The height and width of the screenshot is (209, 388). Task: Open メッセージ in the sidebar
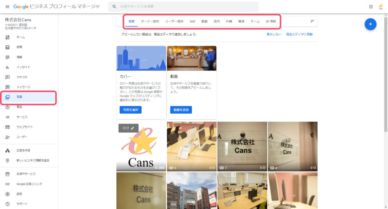(x=23, y=87)
